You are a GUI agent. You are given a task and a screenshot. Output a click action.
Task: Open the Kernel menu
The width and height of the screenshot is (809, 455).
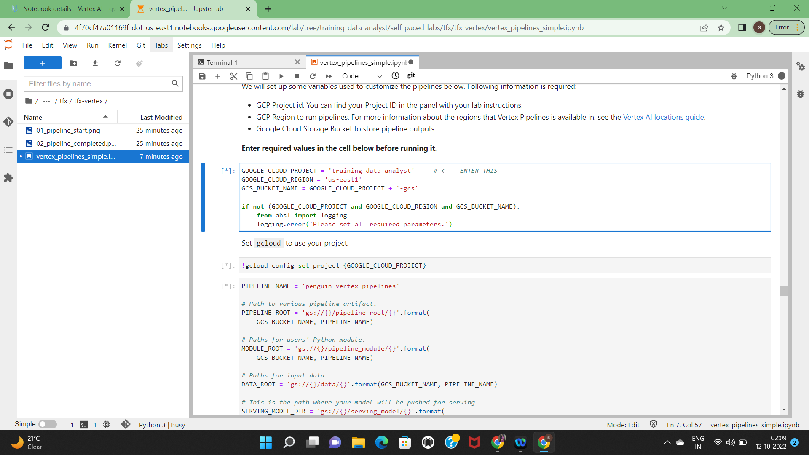point(117,45)
